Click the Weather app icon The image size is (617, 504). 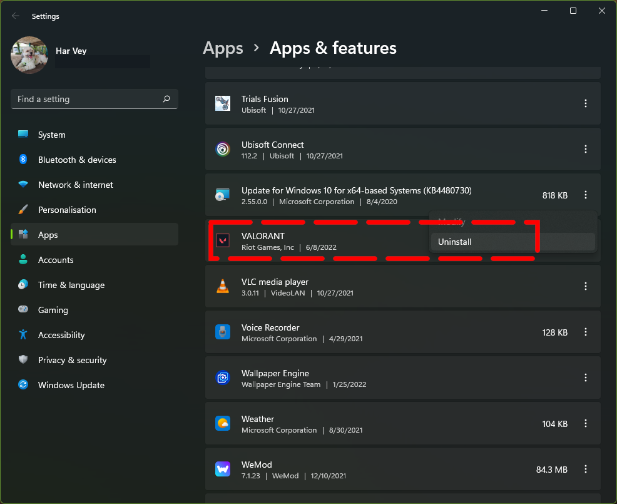223,423
